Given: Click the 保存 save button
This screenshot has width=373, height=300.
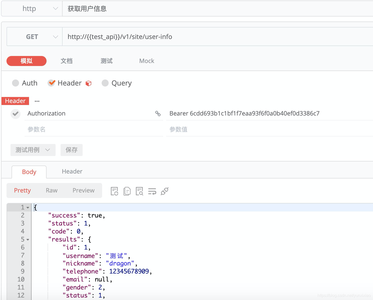Looking at the screenshot, I should tap(71, 150).
